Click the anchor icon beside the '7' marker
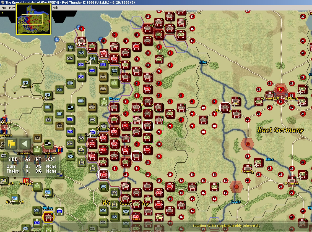 pyautogui.click(x=79, y=27)
